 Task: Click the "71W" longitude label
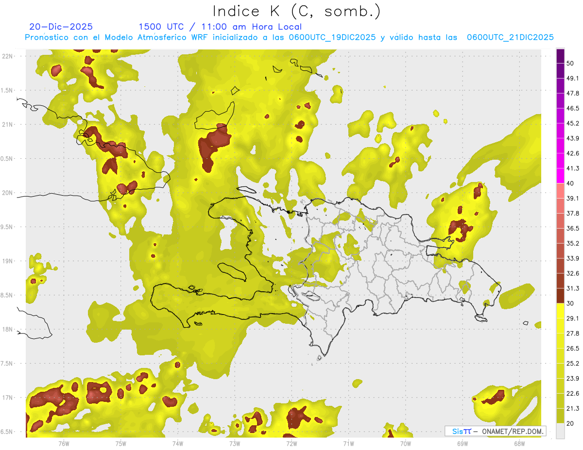[x=348, y=443]
